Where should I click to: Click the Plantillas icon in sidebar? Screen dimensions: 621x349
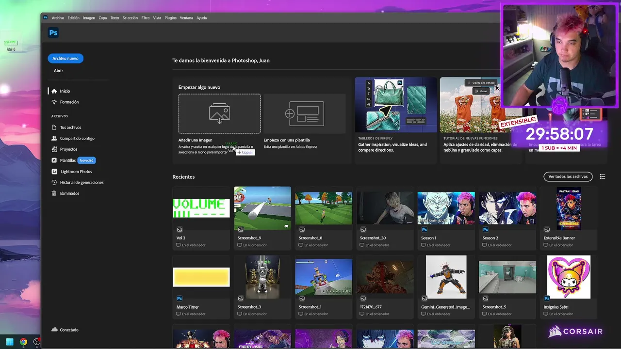(x=54, y=160)
